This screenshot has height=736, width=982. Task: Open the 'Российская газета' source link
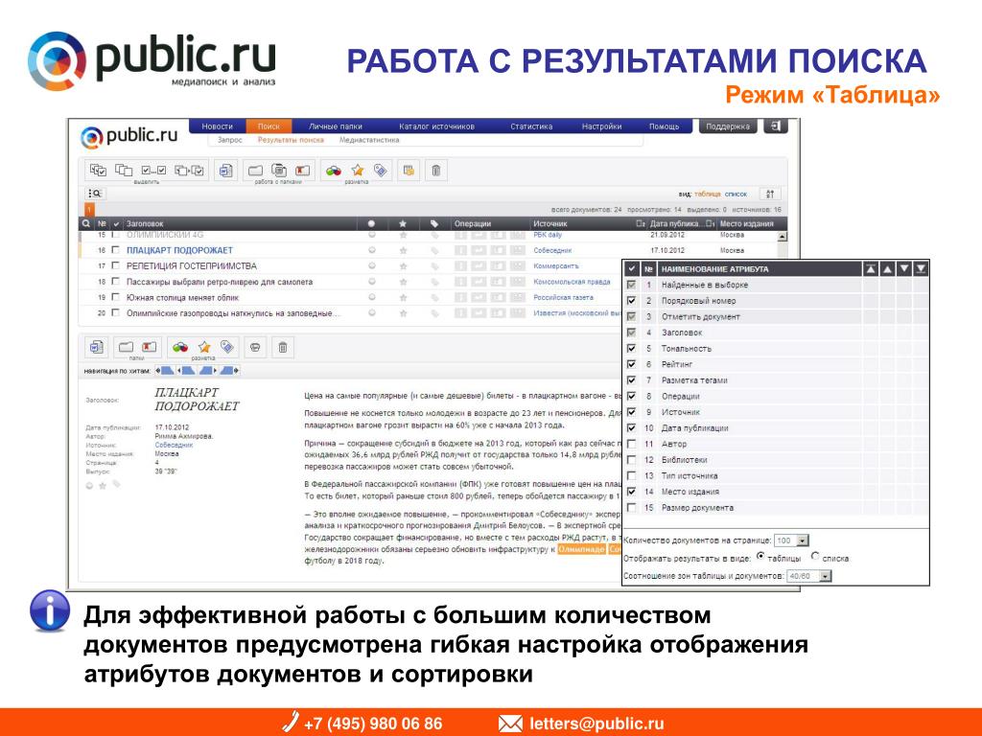point(563,298)
